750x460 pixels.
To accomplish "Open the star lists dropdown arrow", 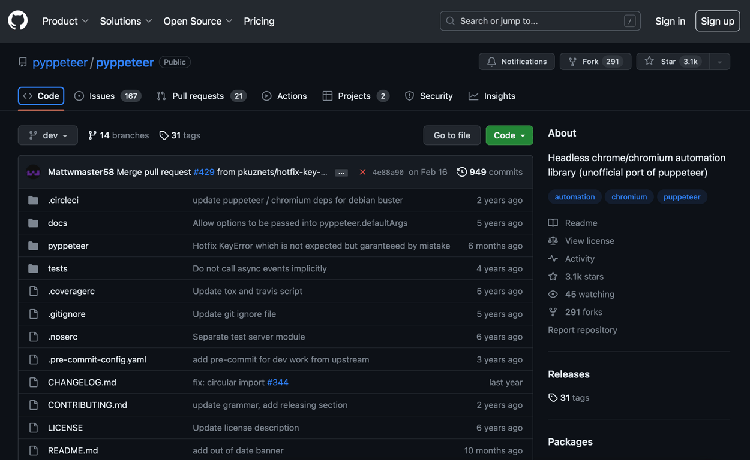I will pyautogui.click(x=720, y=62).
